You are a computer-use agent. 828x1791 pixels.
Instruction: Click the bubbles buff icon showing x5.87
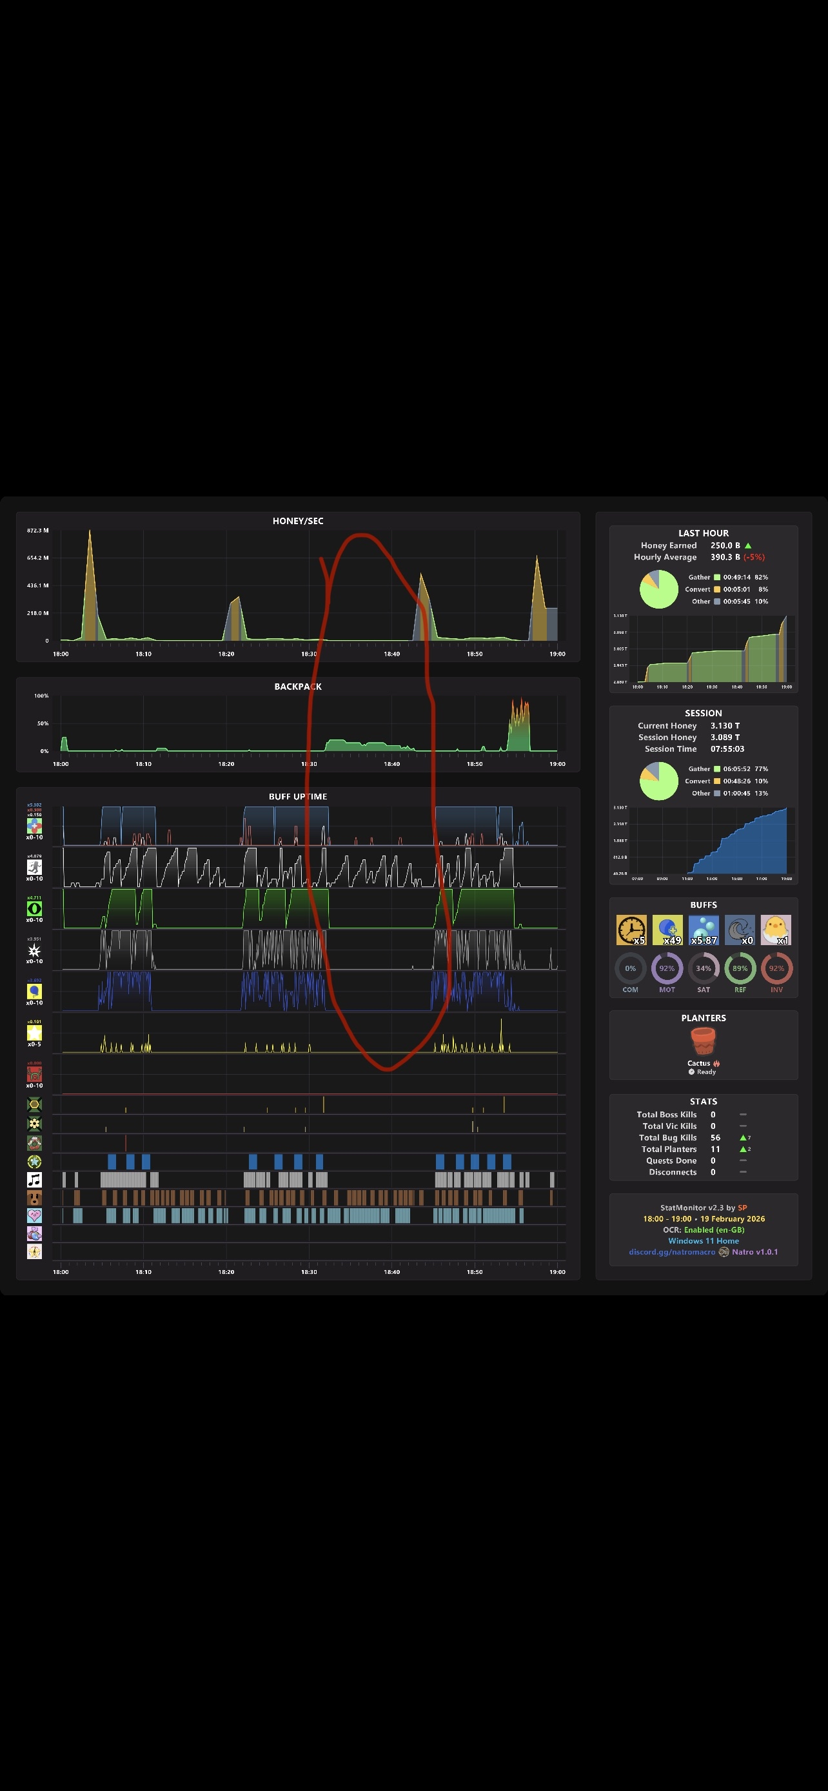[x=704, y=930]
